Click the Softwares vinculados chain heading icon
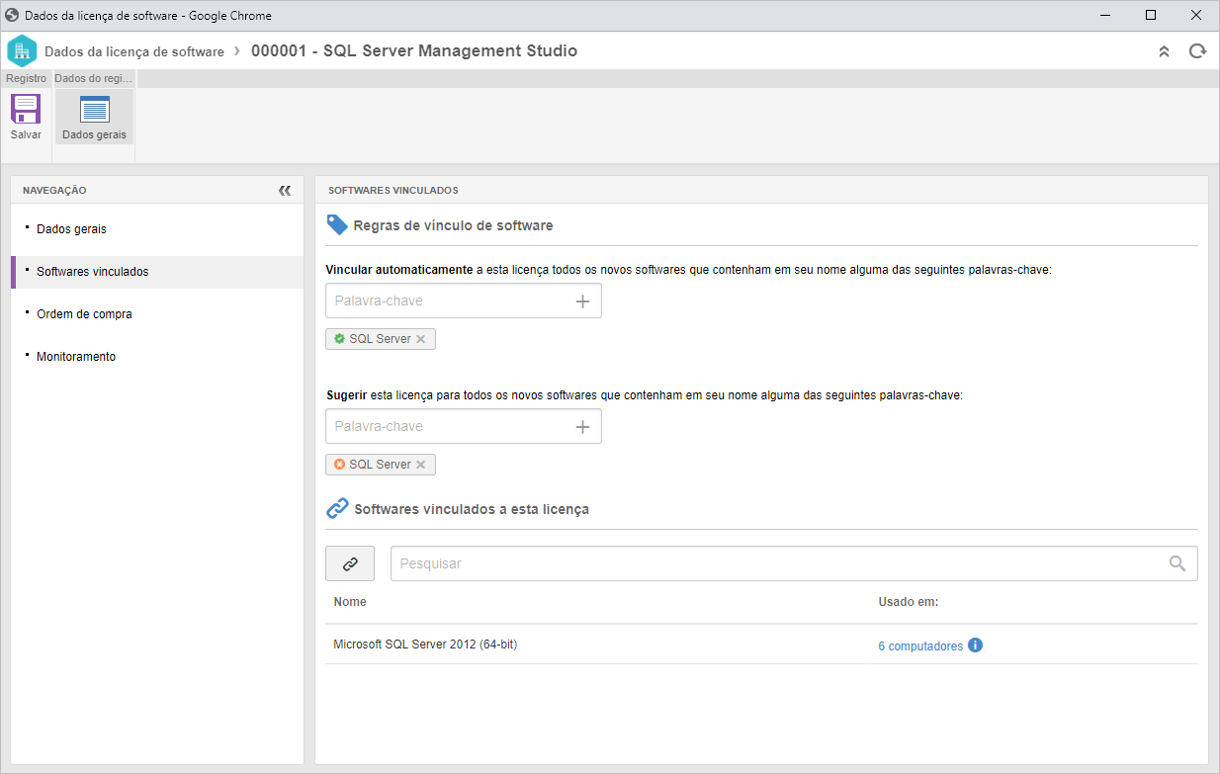1220x774 pixels. pyautogui.click(x=337, y=509)
